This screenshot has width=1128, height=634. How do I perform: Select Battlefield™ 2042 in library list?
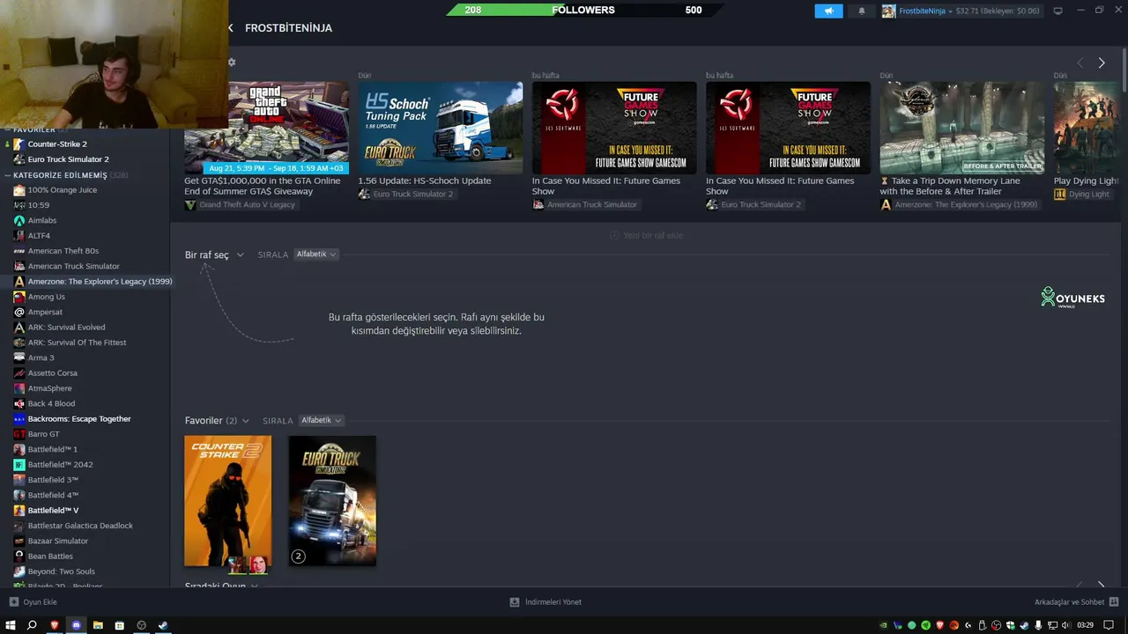pos(60,465)
